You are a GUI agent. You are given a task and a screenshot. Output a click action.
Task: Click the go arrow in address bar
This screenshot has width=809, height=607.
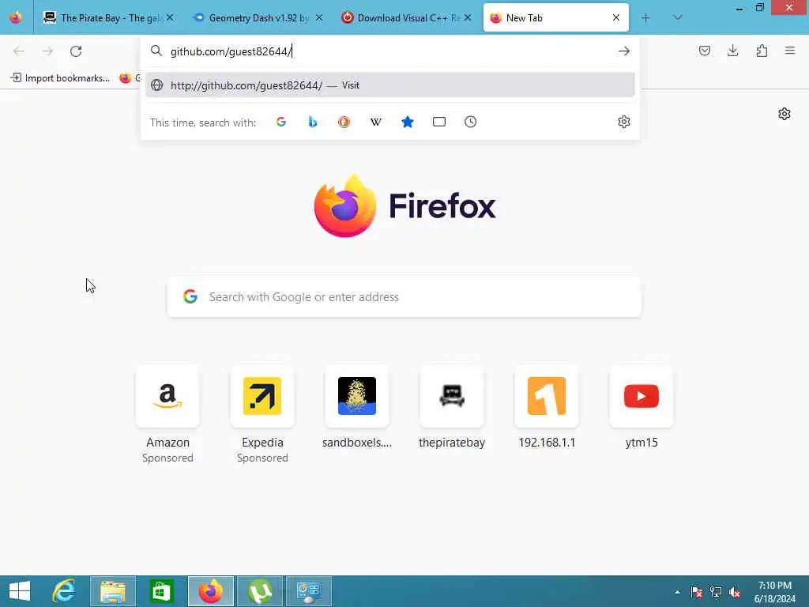tap(624, 51)
